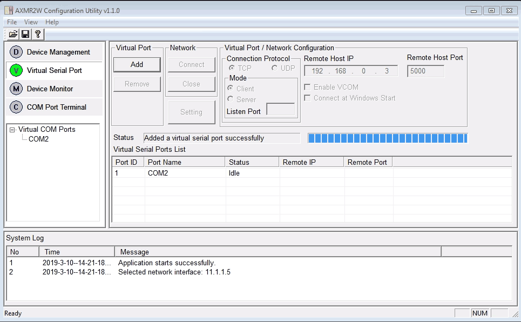521x322 pixels.
Task: Click the Network Connect button
Action: [191, 64]
